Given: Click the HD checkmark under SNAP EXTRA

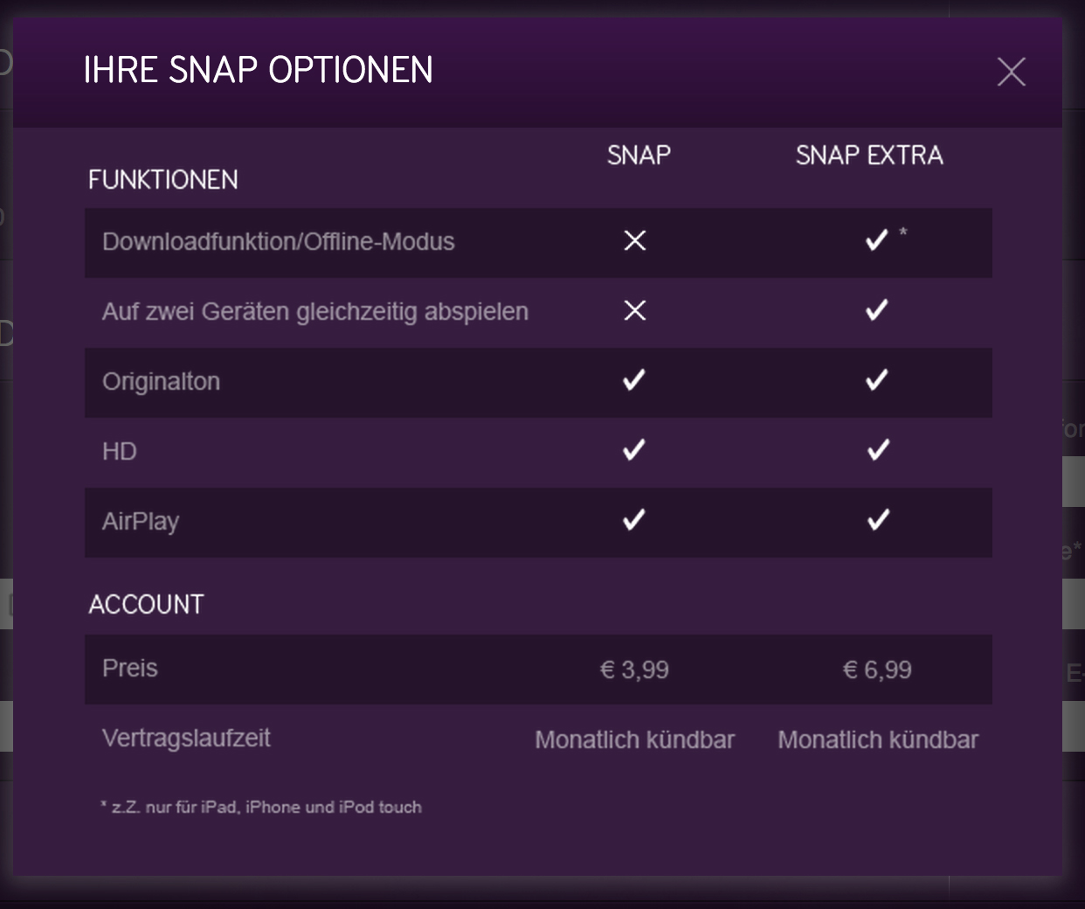Looking at the screenshot, I should 877,450.
